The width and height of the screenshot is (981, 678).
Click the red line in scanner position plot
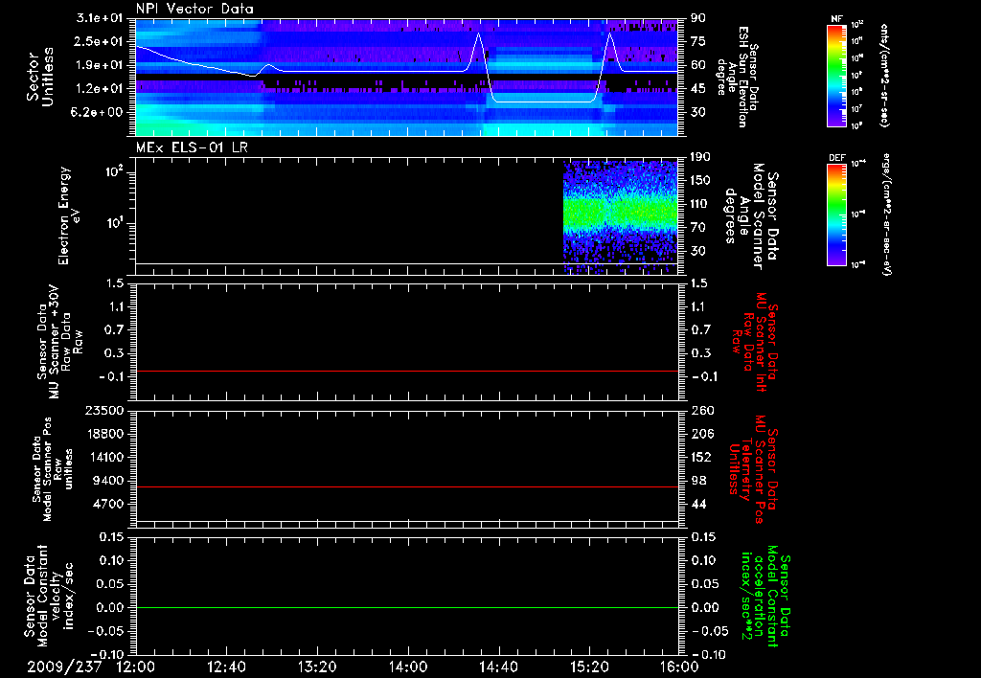point(406,486)
